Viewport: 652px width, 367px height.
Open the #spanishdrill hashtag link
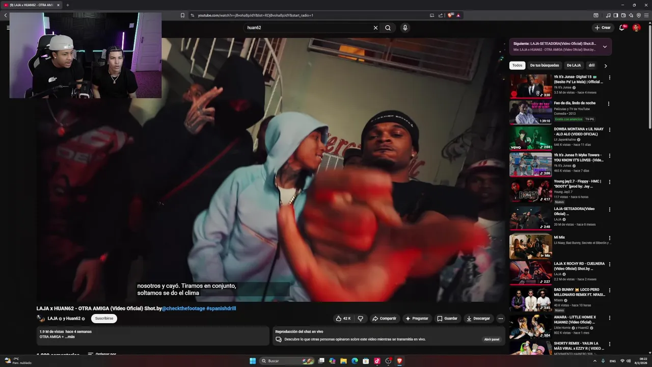click(221, 308)
